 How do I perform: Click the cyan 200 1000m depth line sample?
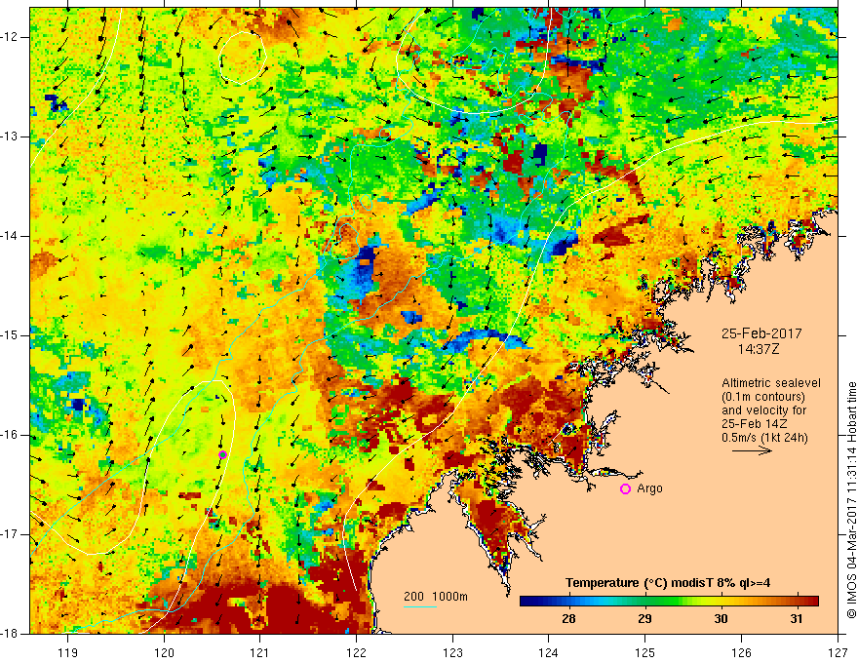pos(420,606)
